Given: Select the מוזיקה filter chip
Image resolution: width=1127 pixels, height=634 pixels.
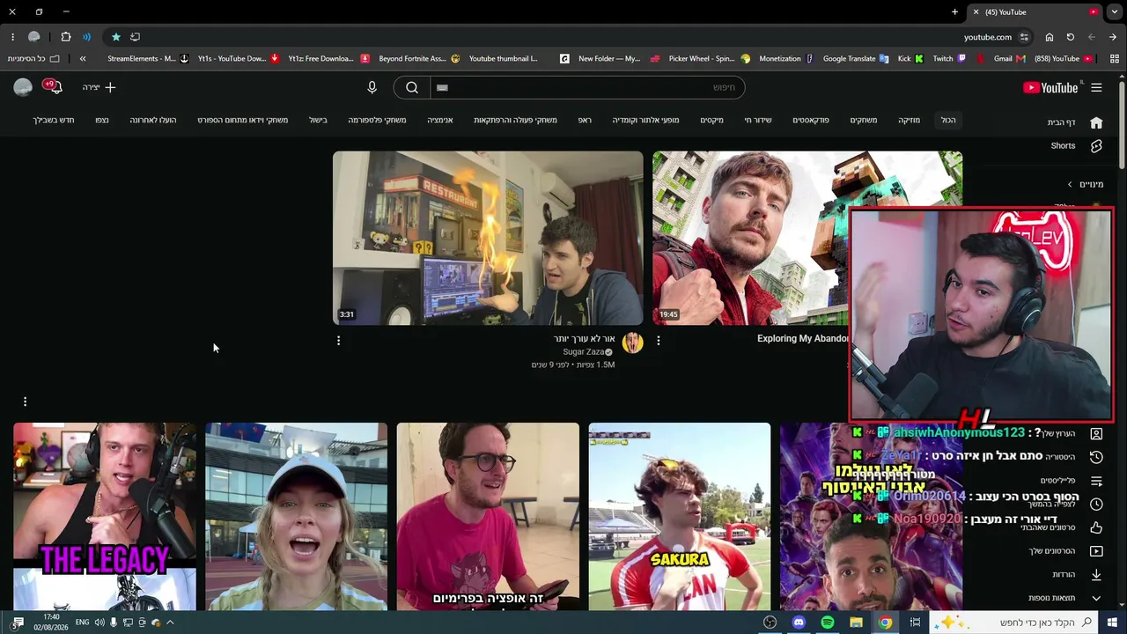Looking at the screenshot, I should 909,121.
